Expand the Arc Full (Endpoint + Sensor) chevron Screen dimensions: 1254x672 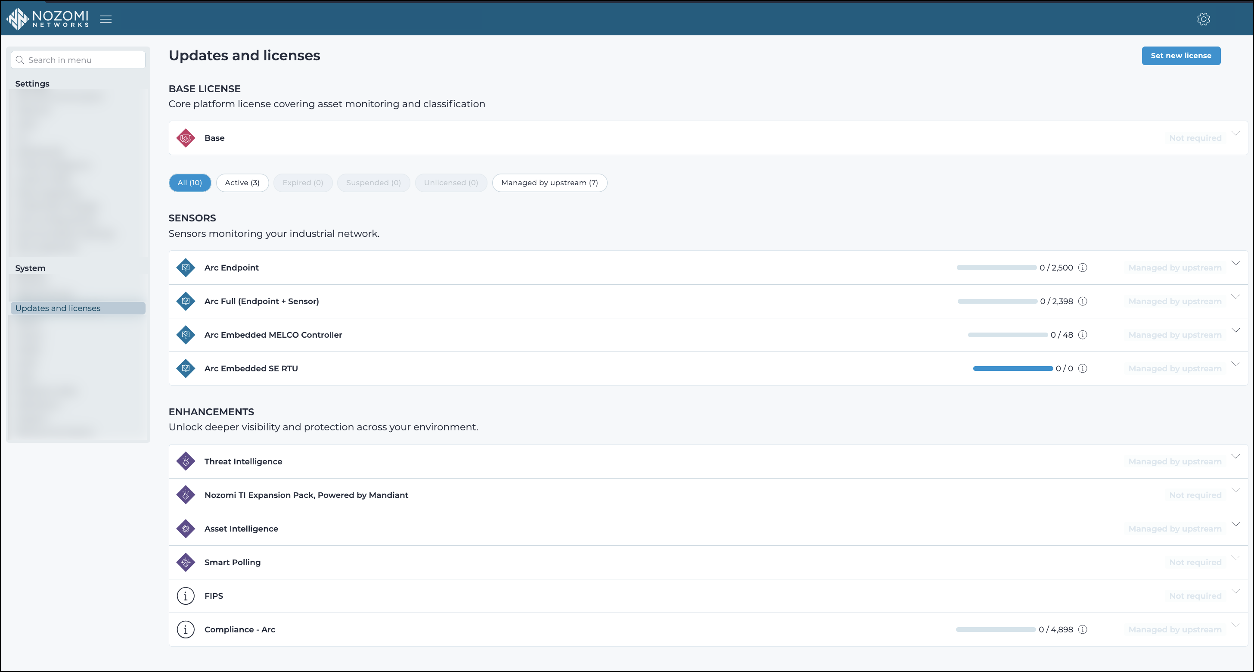tap(1235, 296)
